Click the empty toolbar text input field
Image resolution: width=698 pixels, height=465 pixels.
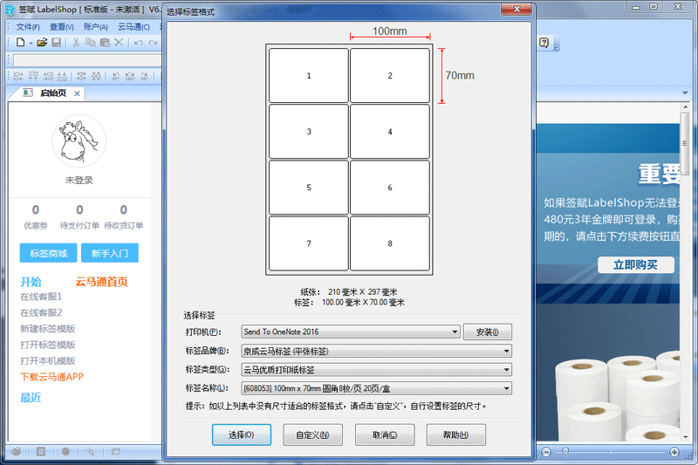click(x=87, y=60)
